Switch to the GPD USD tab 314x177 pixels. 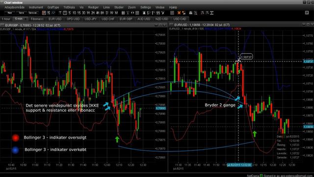click(x=73, y=19)
